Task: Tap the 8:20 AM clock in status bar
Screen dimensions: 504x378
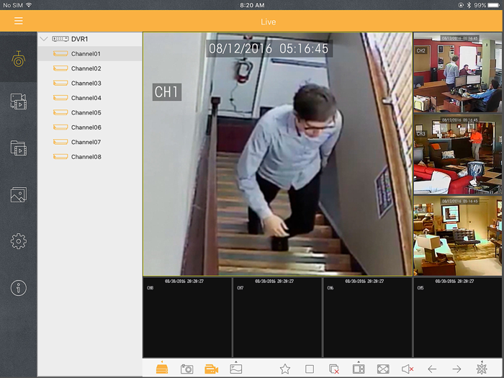Action: click(252, 5)
